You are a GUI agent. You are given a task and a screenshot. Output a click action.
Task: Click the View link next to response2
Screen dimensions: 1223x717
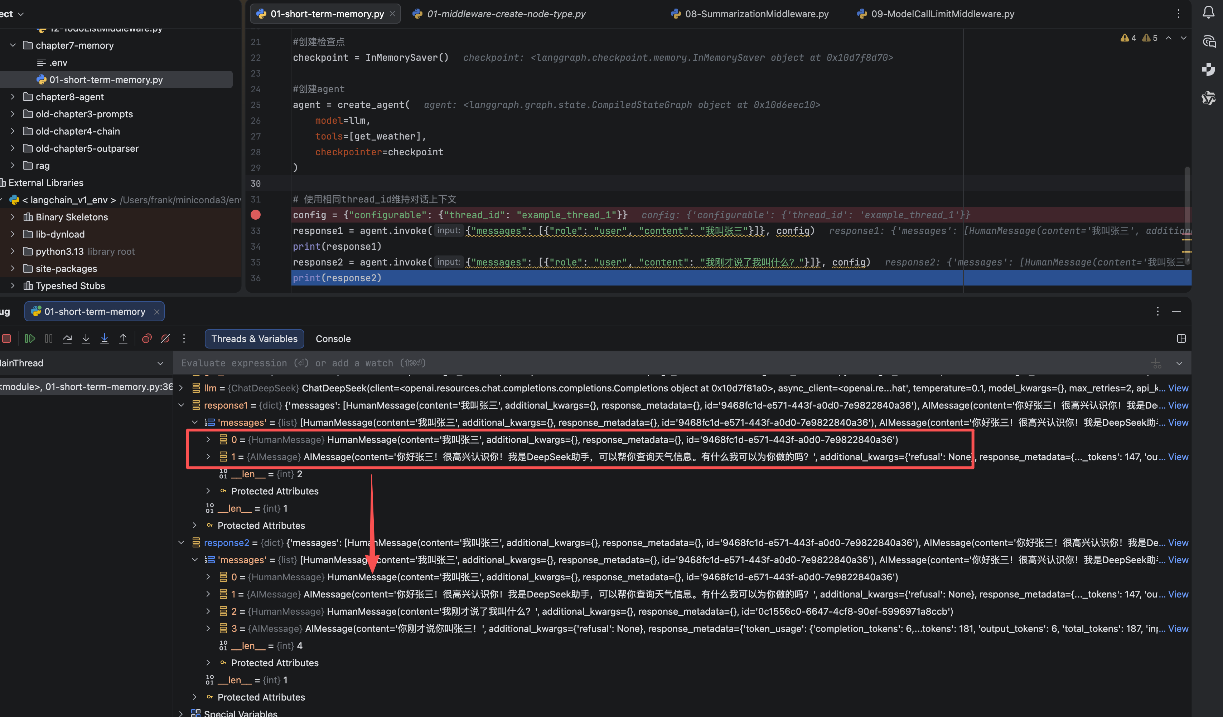(1178, 542)
